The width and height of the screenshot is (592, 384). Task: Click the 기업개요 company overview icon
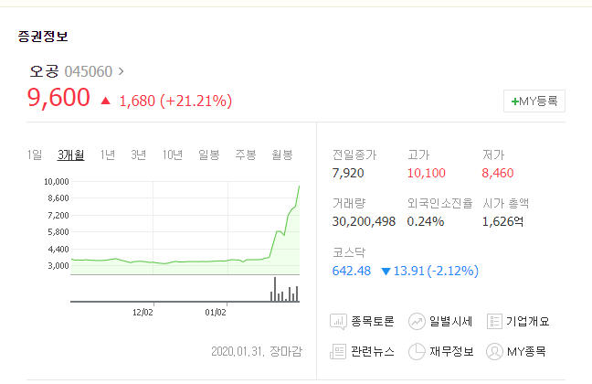[494, 322]
